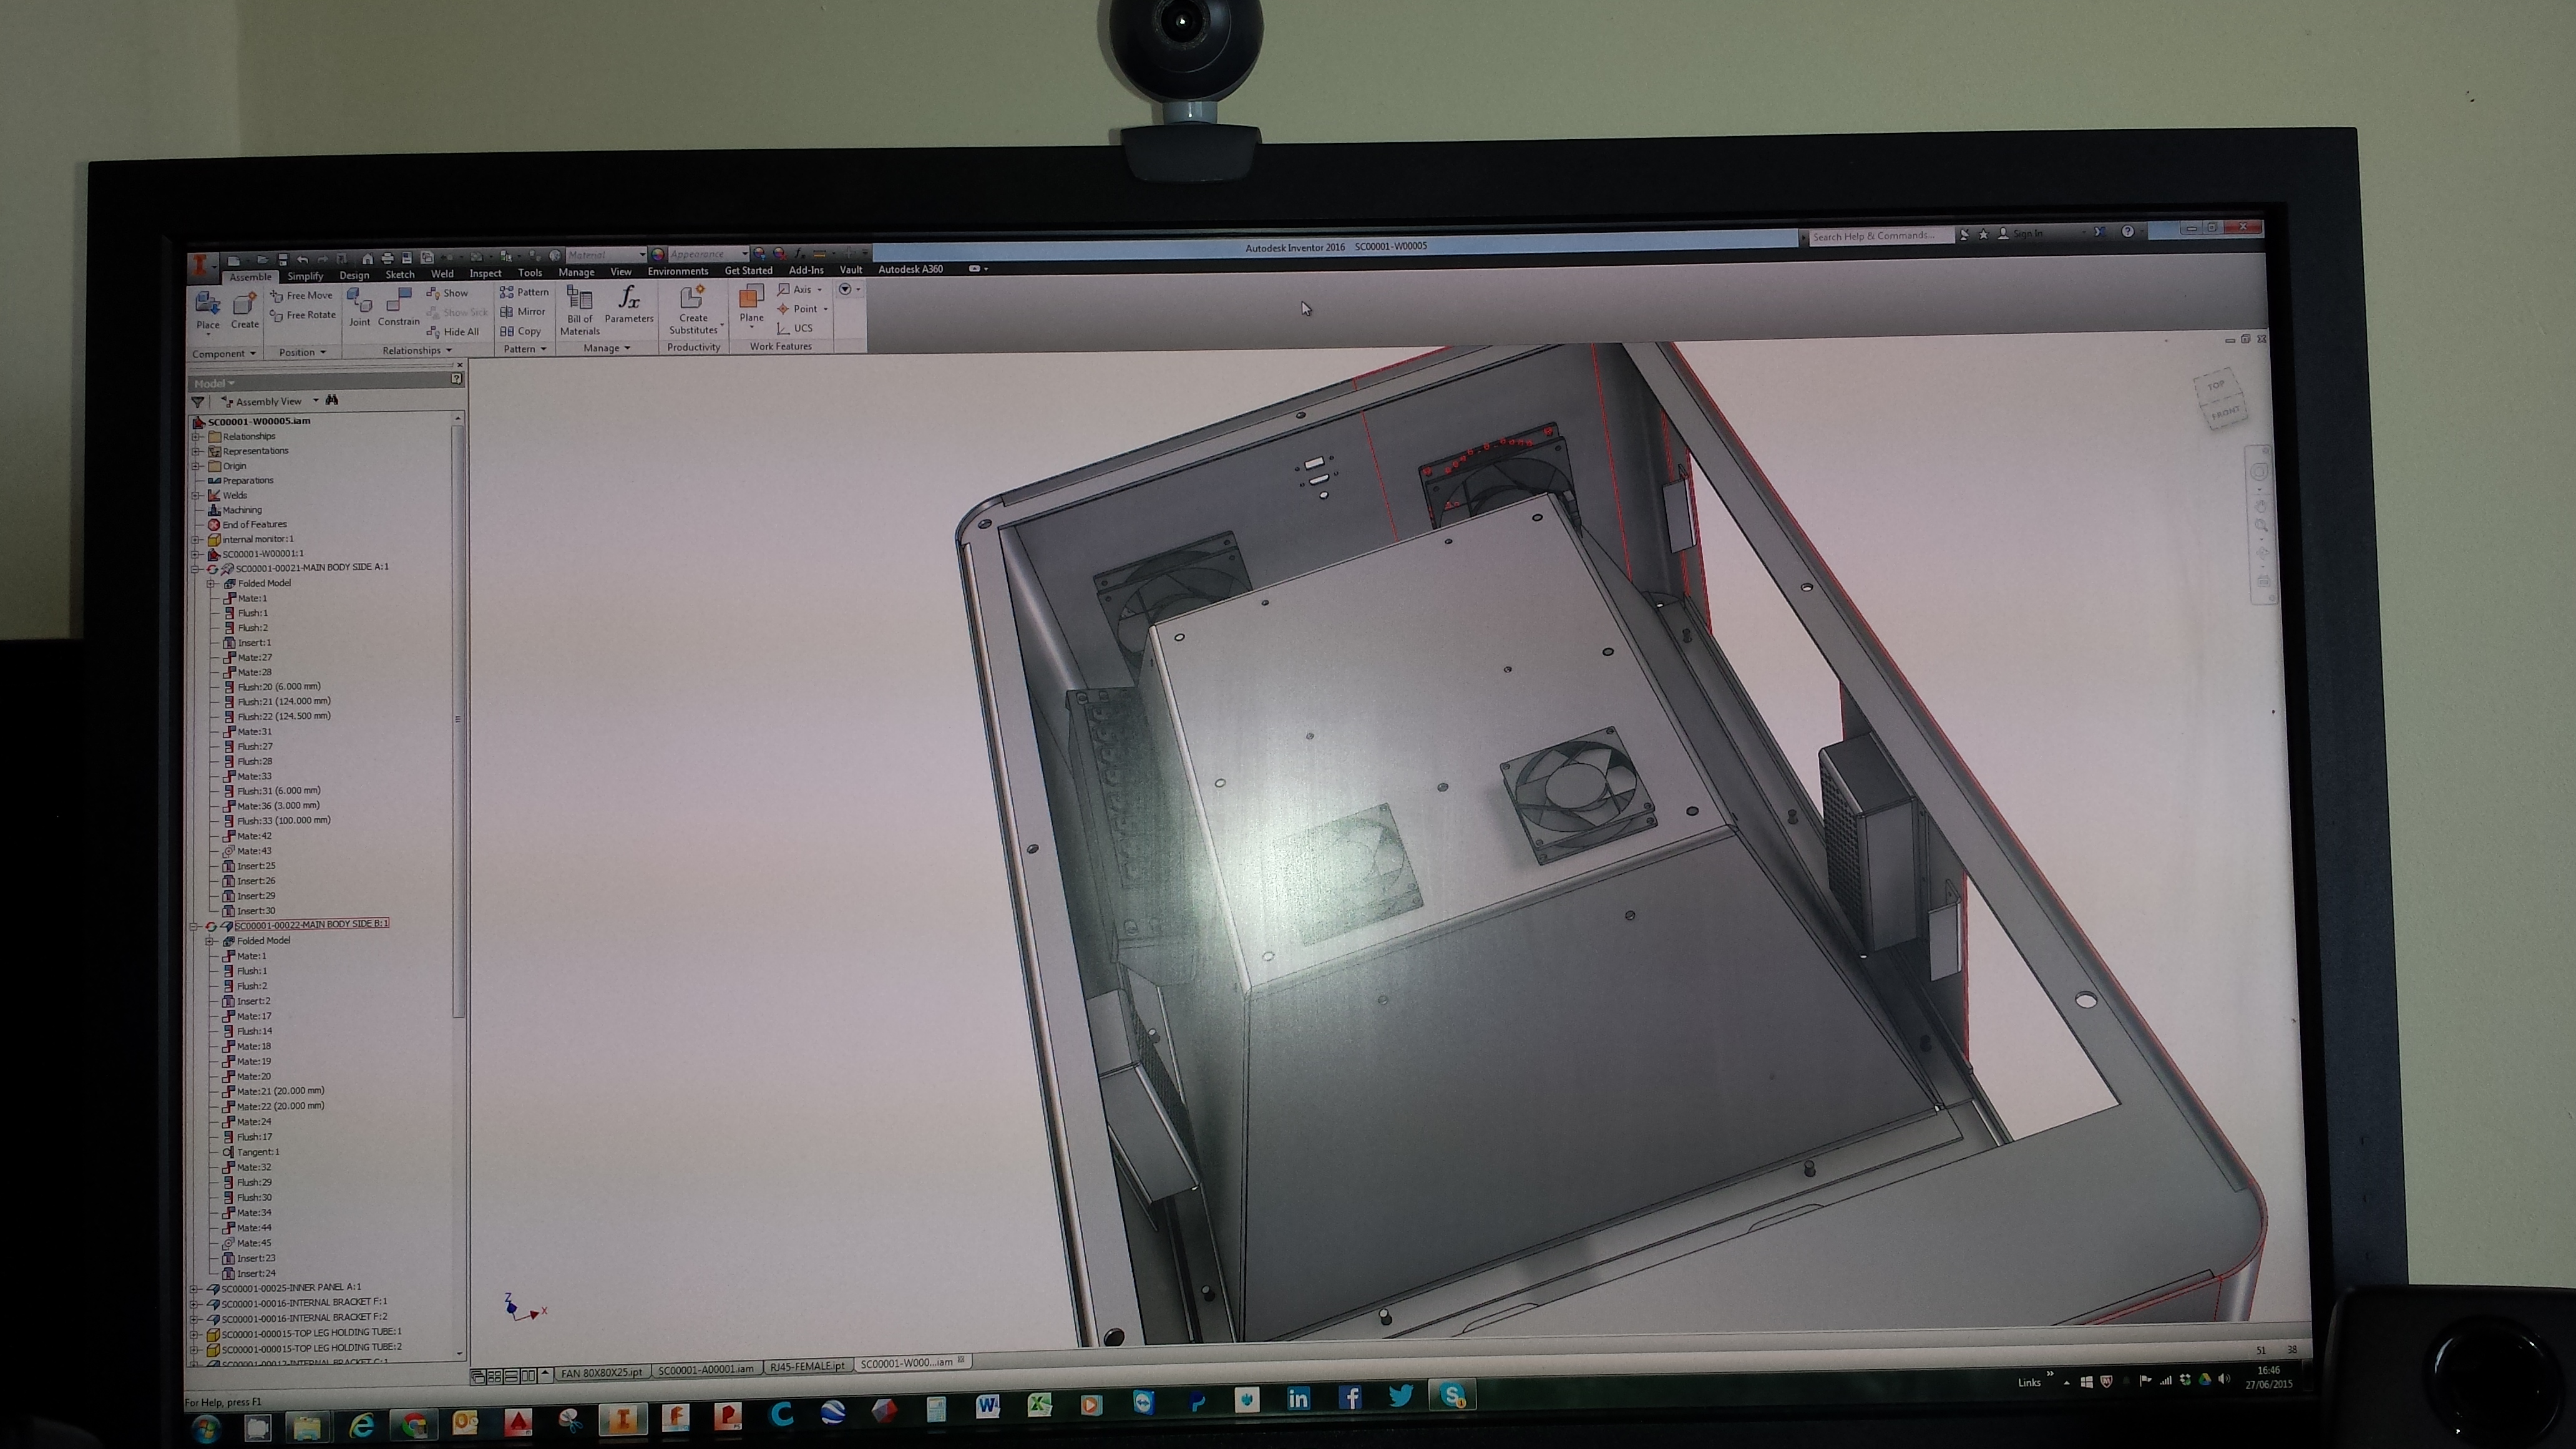Image resolution: width=2576 pixels, height=1449 pixels.
Task: Expand the Relationships folder in browser
Action: (196, 436)
